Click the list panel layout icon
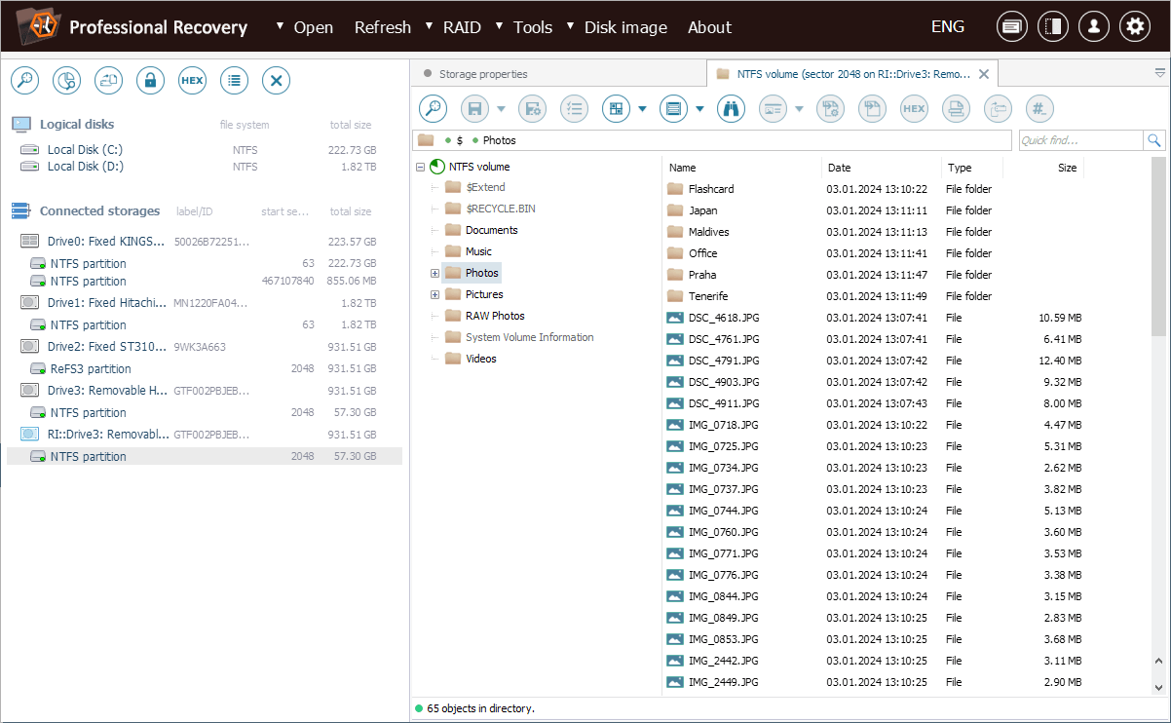The width and height of the screenshot is (1171, 723). point(673,109)
